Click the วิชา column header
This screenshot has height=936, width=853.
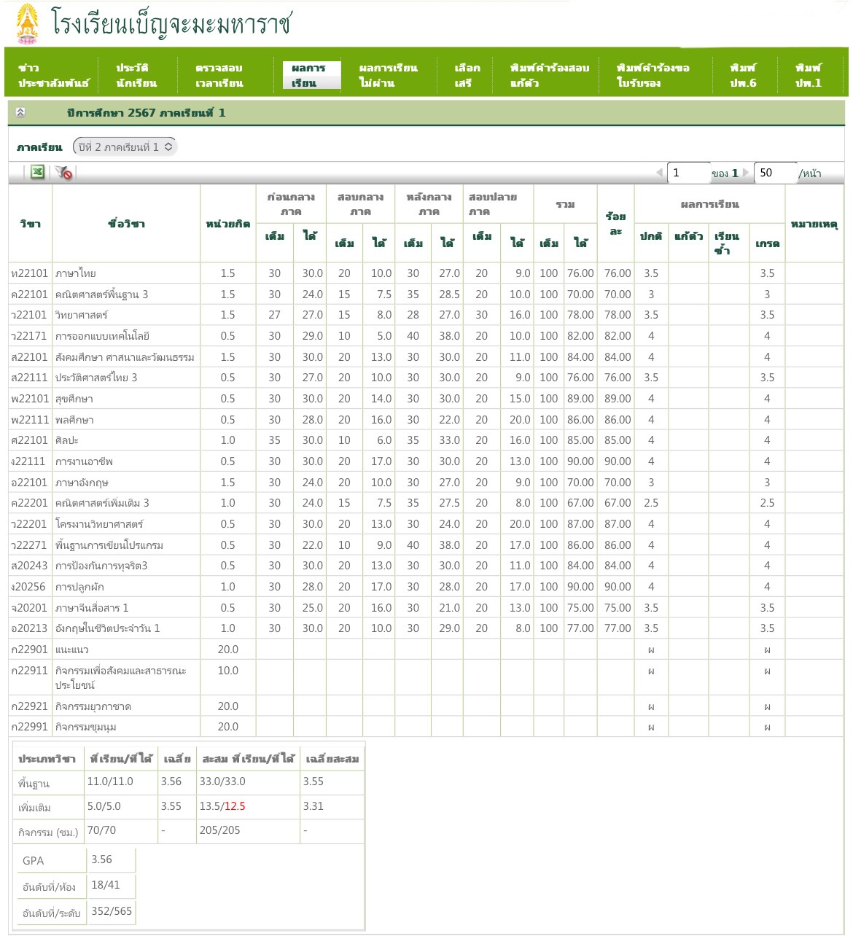pyautogui.click(x=30, y=224)
